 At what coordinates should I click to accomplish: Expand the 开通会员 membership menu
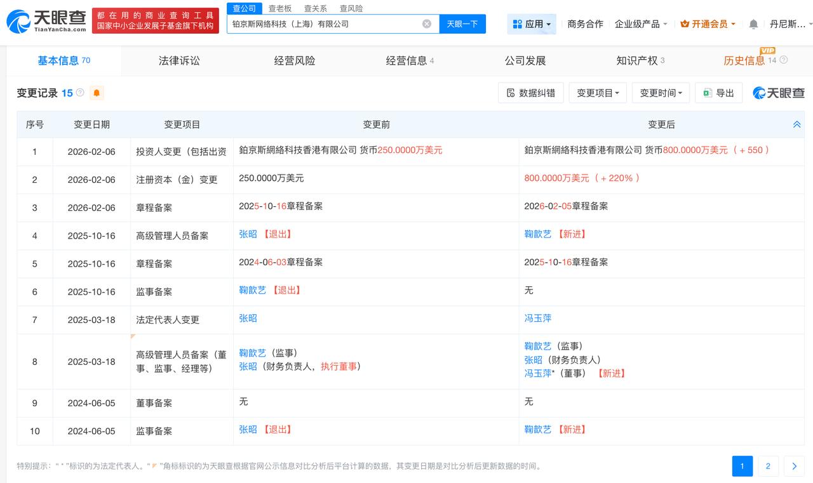click(708, 24)
